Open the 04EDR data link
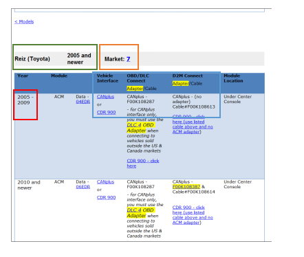 click(x=83, y=102)
